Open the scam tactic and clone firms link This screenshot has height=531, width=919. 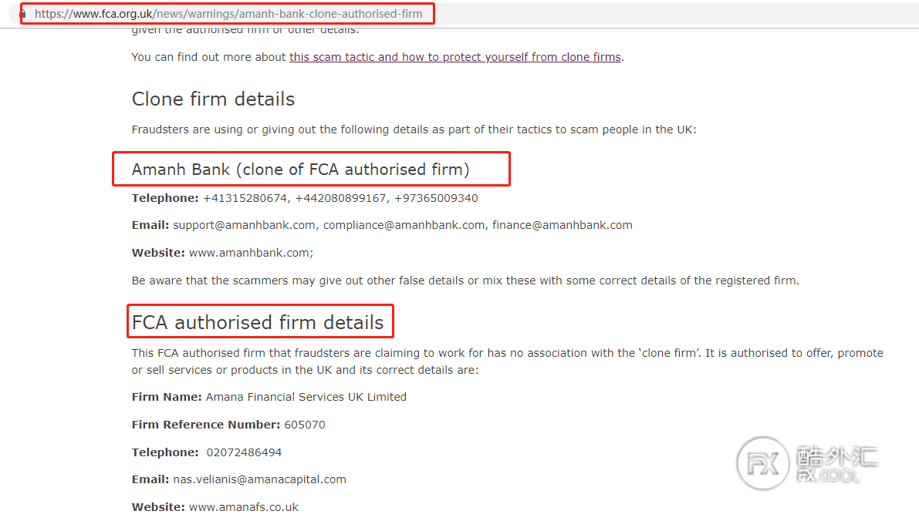454,57
